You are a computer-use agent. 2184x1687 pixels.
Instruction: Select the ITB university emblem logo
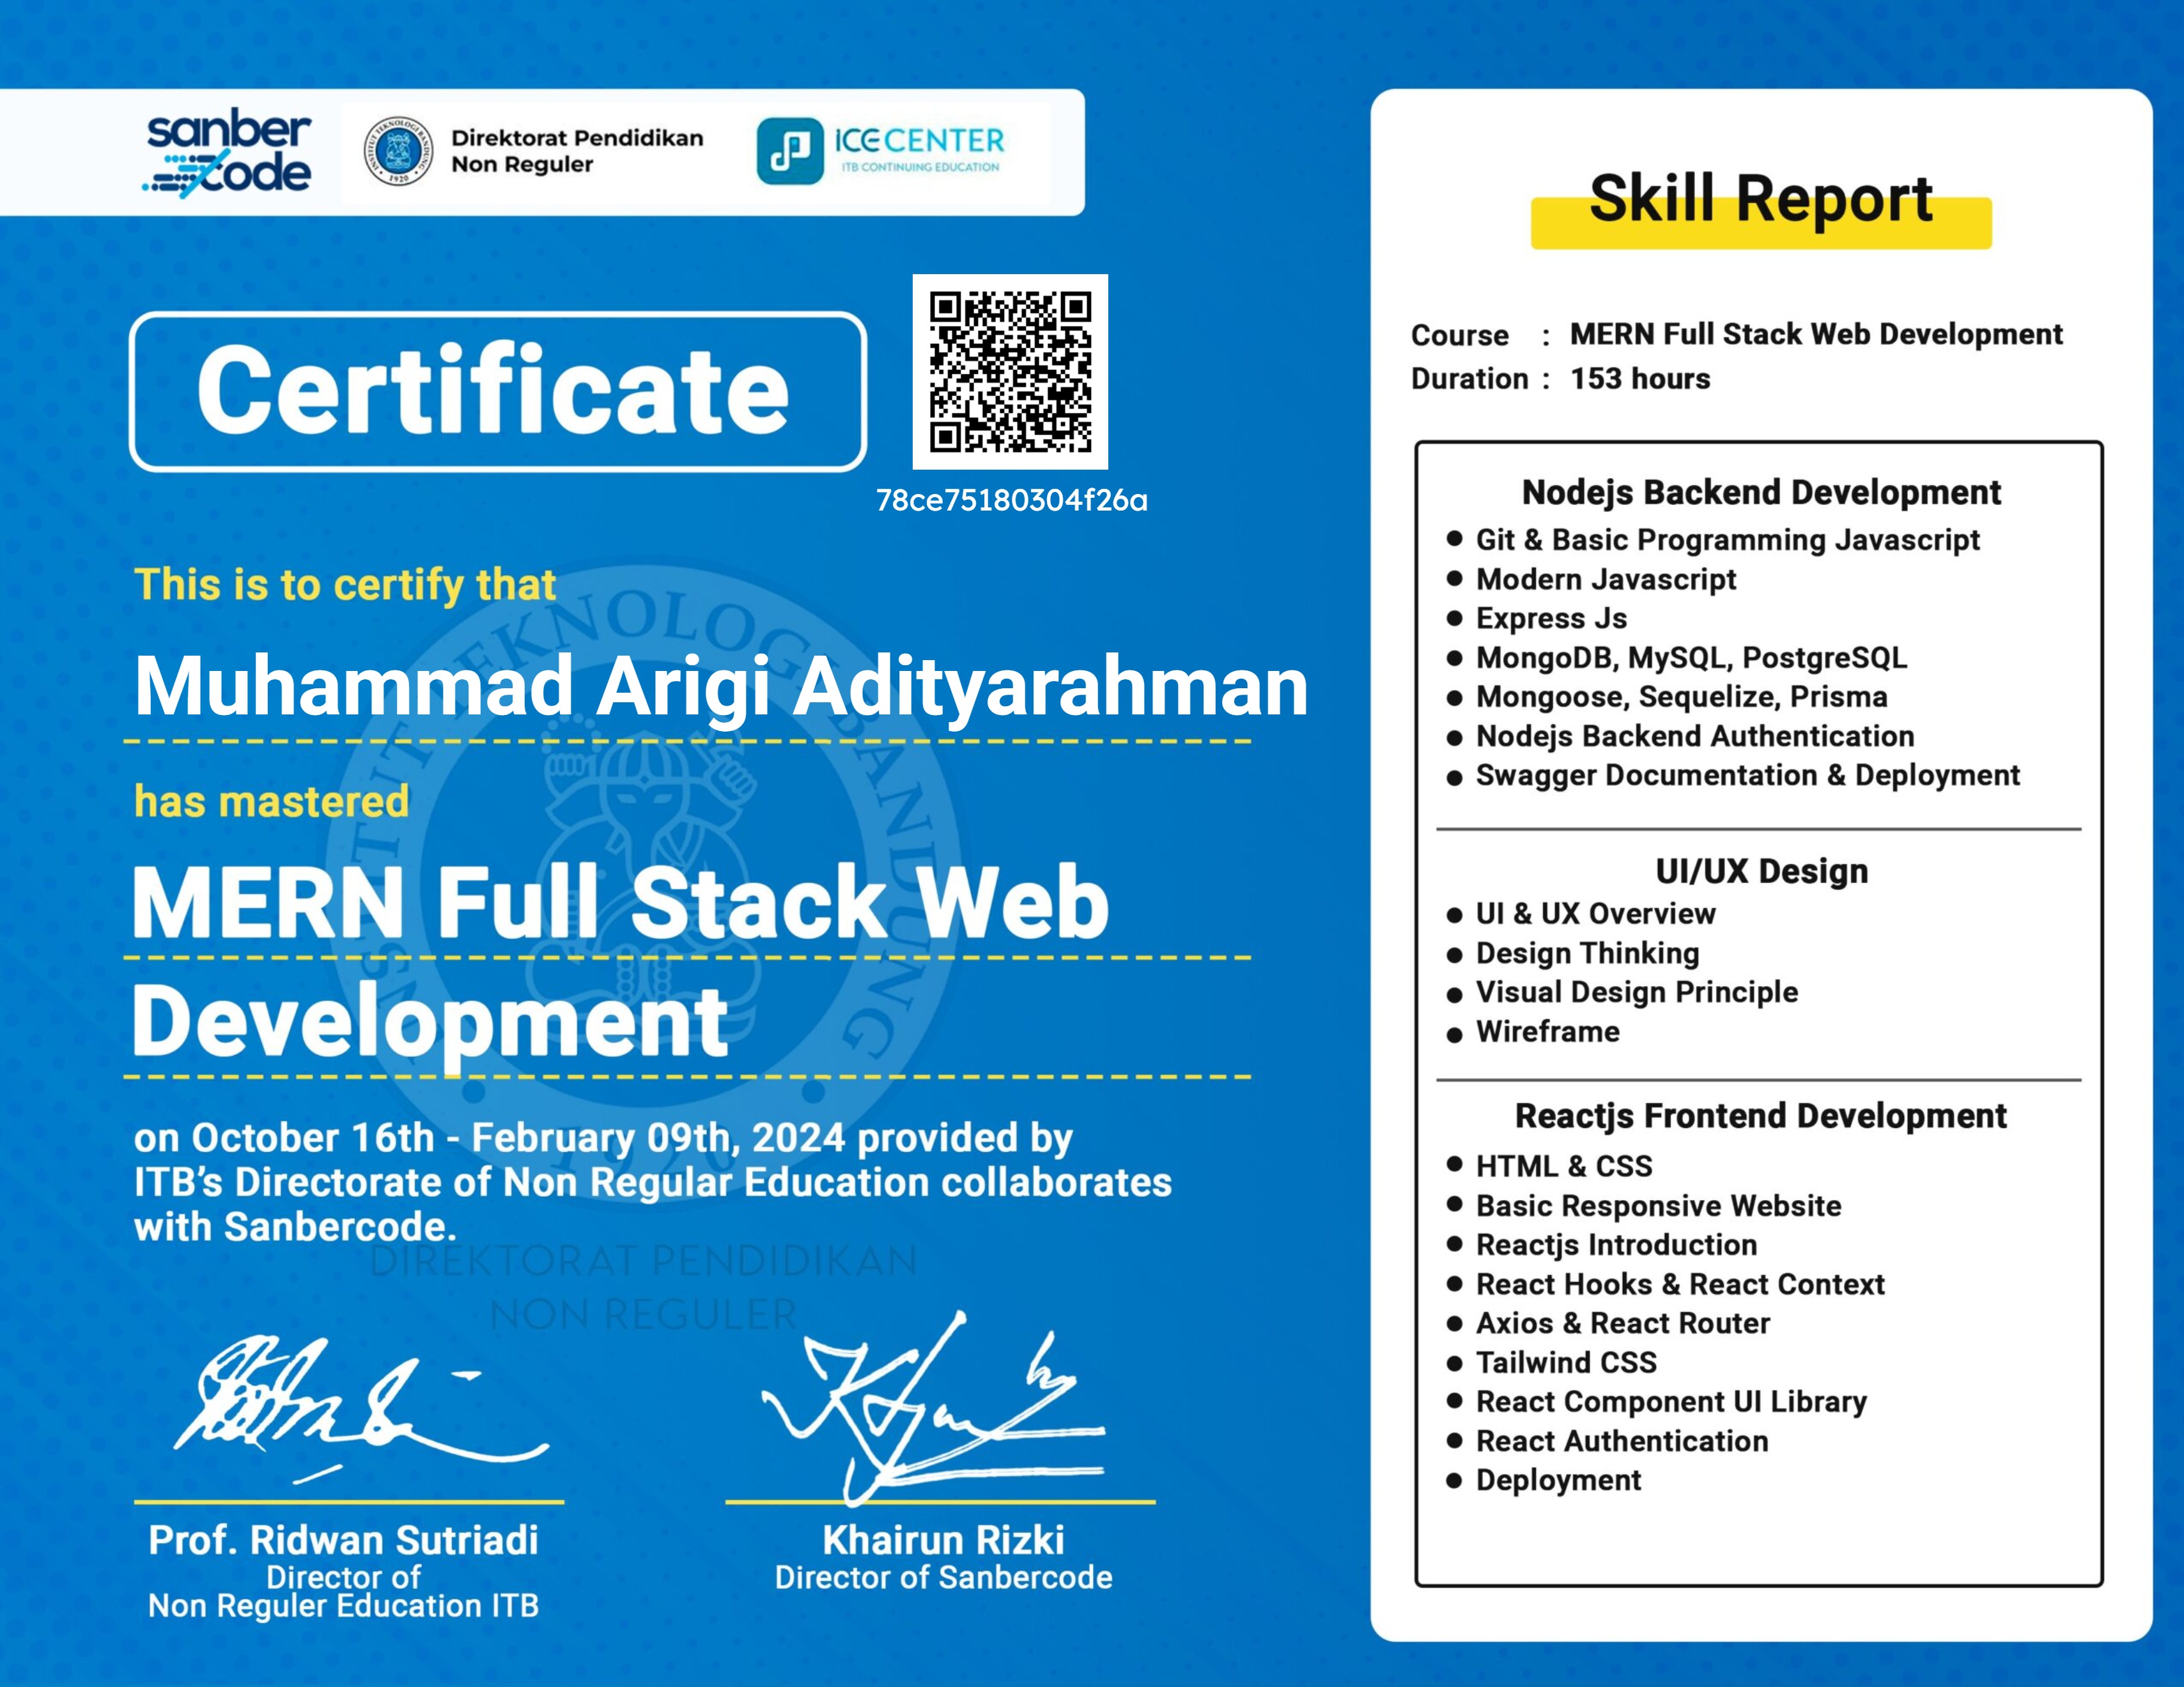[x=399, y=150]
